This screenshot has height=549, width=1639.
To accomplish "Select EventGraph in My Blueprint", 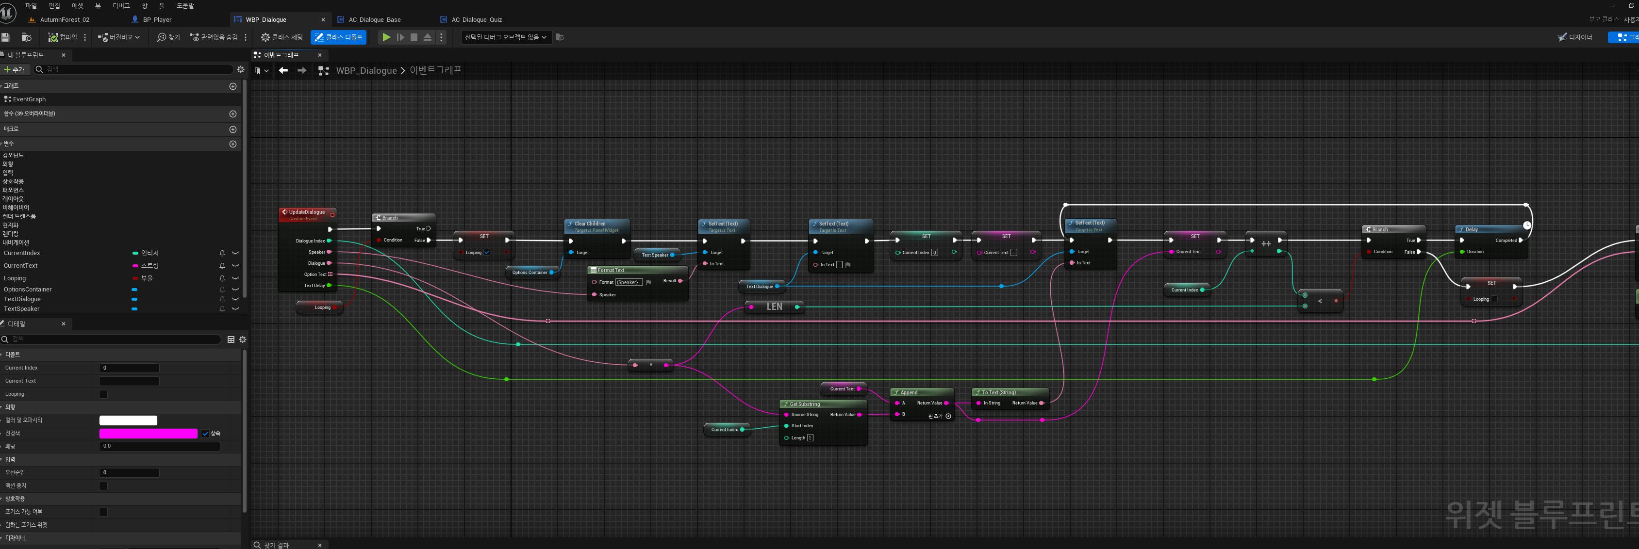I will pyautogui.click(x=29, y=99).
